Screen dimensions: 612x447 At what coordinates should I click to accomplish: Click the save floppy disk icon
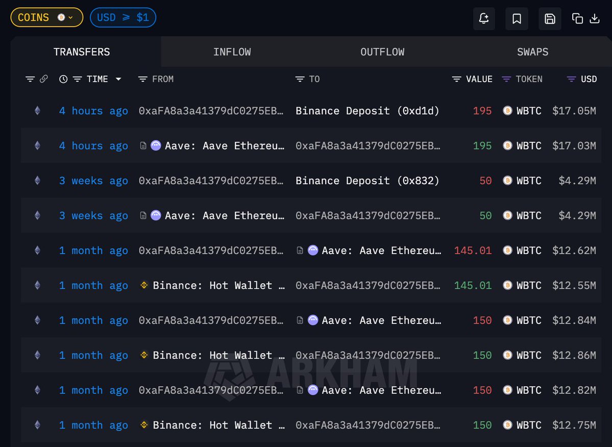550,19
